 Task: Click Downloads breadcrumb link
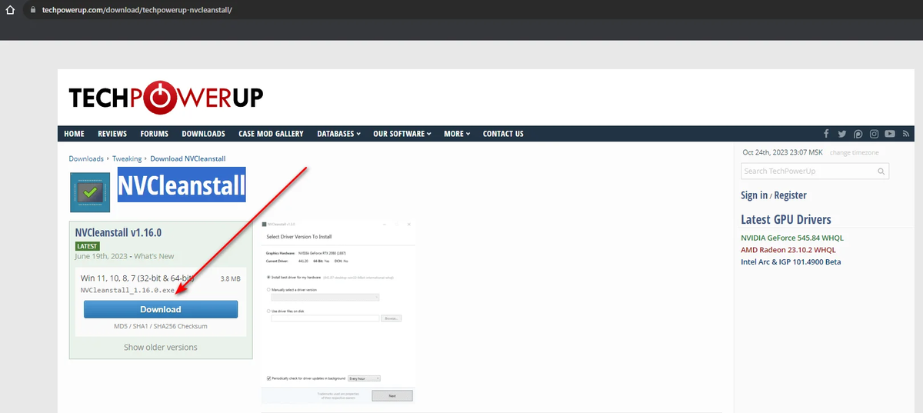pyautogui.click(x=86, y=158)
